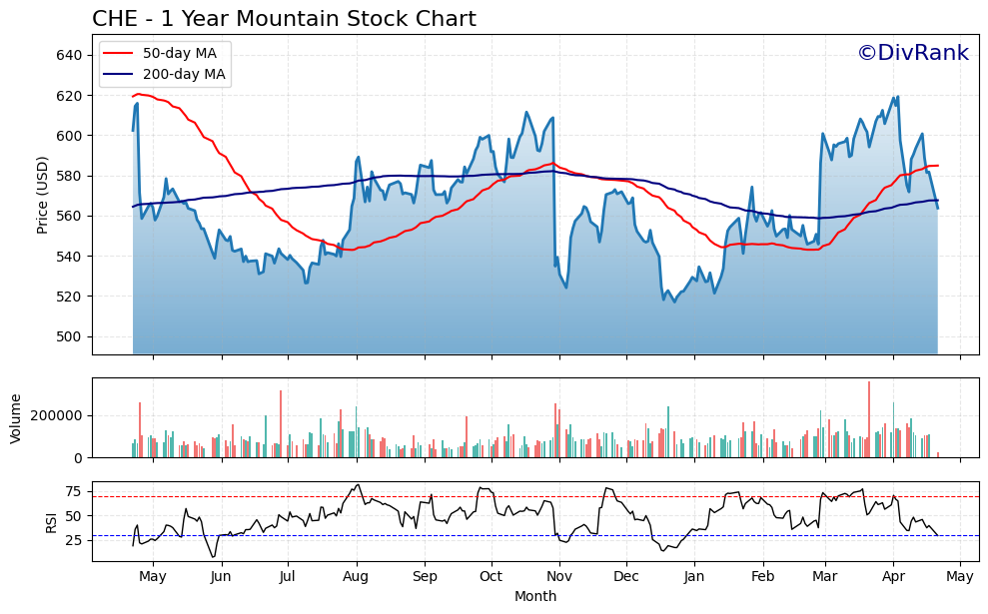Click the 540 price tick label
988x614 pixels.
69,257
